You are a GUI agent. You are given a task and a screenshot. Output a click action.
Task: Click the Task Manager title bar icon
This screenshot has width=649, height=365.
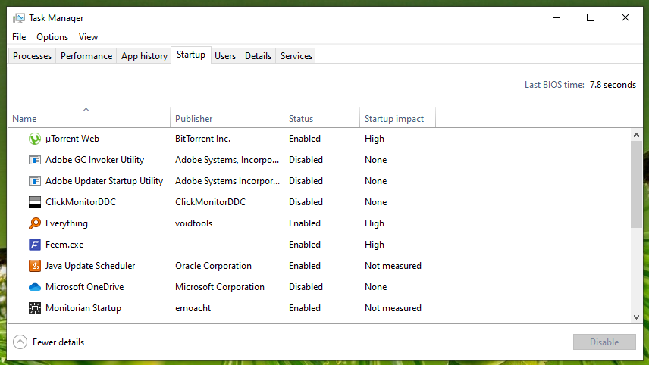tap(19, 18)
